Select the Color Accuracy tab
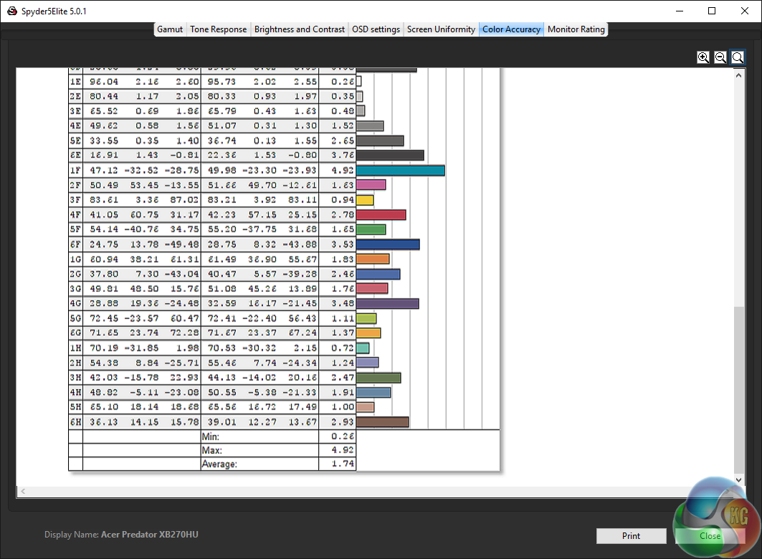The height and width of the screenshot is (559, 762). tap(511, 29)
